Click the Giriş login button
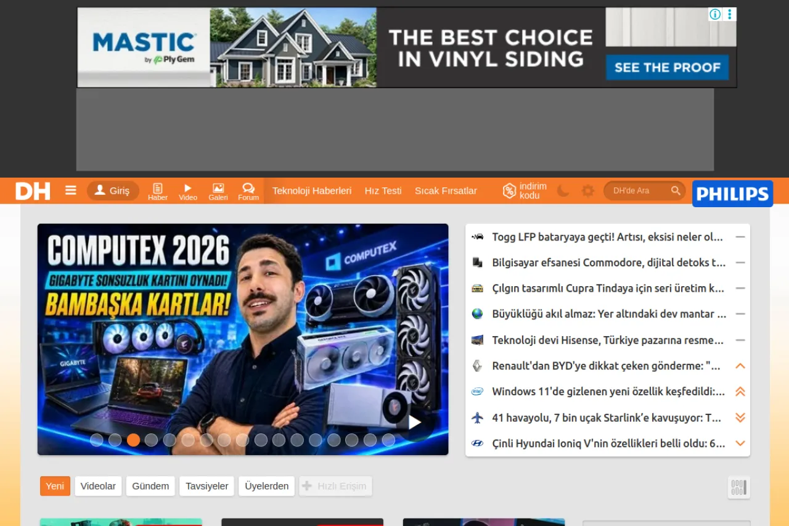789x526 pixels. point(113,191)
